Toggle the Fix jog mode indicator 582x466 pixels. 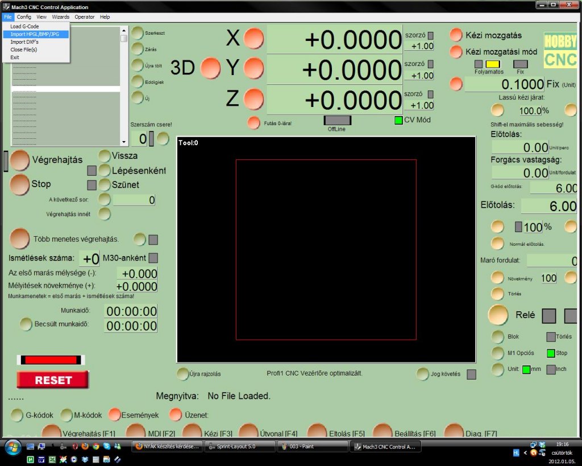click(x=521, y=64)
